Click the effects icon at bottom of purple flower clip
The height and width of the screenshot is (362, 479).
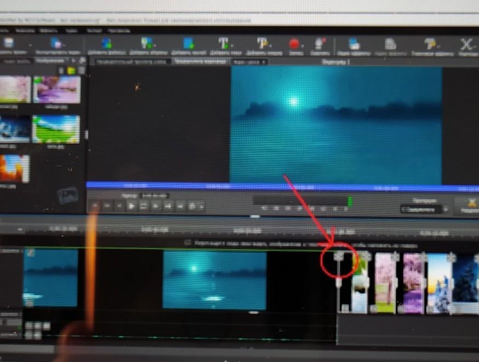(x=401, y=309)
